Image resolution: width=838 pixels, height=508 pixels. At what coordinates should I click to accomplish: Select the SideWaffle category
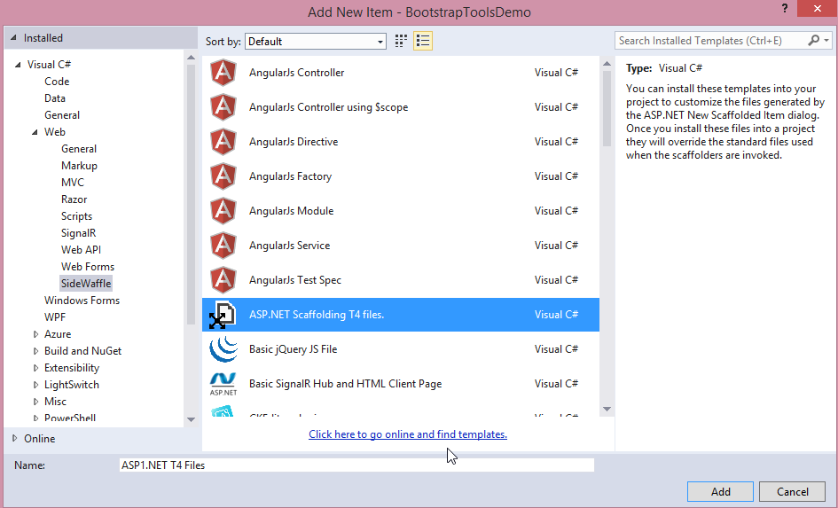[x=86, y=284]
